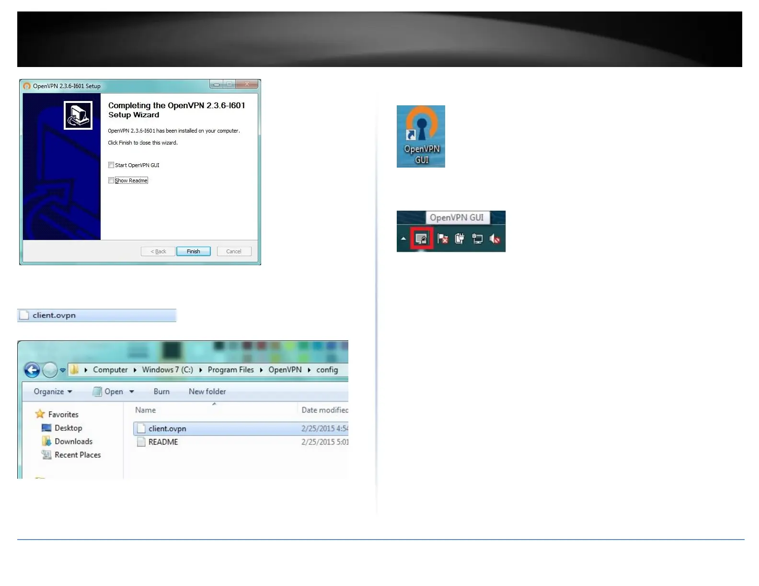Click the Favorites star icon
The width and height of the screenshot is (759, 586).
coord(40,414)
